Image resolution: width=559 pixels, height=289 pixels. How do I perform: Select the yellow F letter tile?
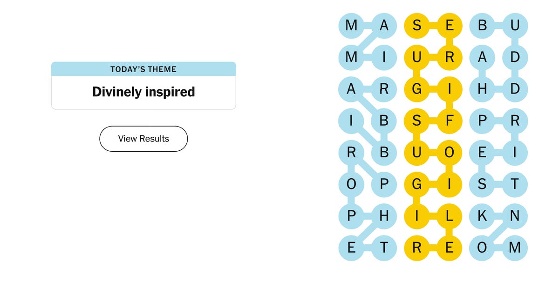click(x=450, y=121)
